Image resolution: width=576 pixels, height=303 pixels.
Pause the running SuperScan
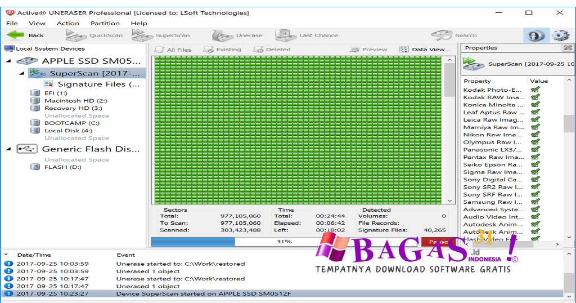[x=439, y=242]
